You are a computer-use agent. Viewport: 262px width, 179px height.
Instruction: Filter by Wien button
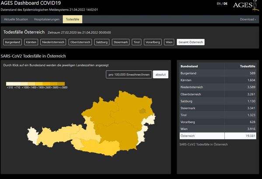169,42
